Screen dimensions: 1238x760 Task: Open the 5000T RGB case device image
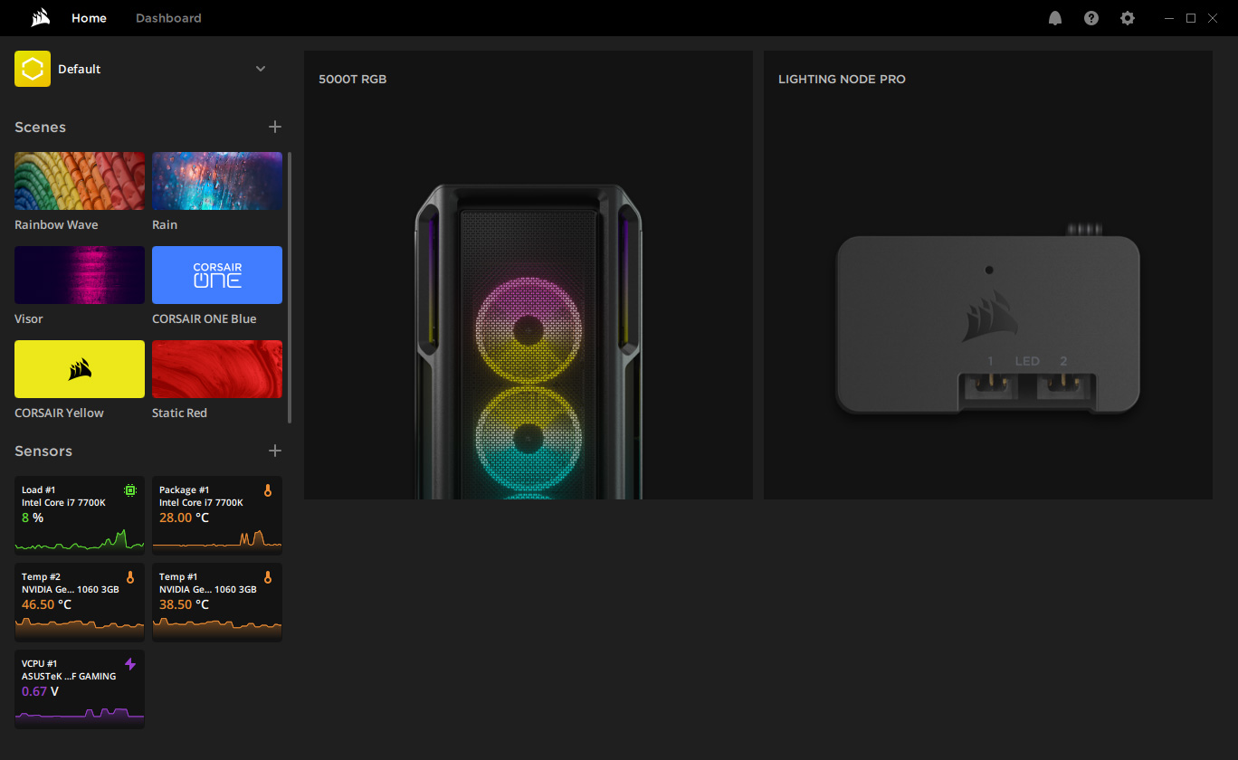click(529, 341)
